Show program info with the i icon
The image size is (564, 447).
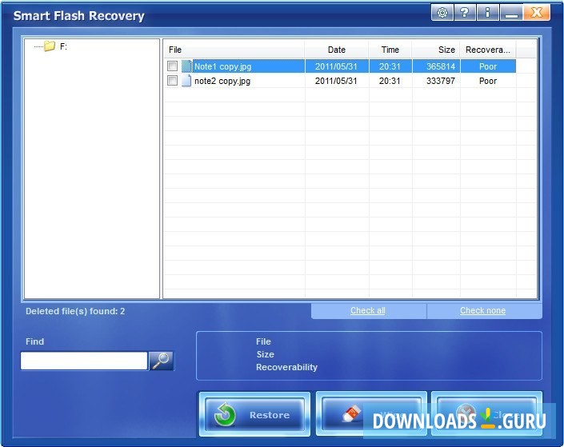tap(487, 13)
